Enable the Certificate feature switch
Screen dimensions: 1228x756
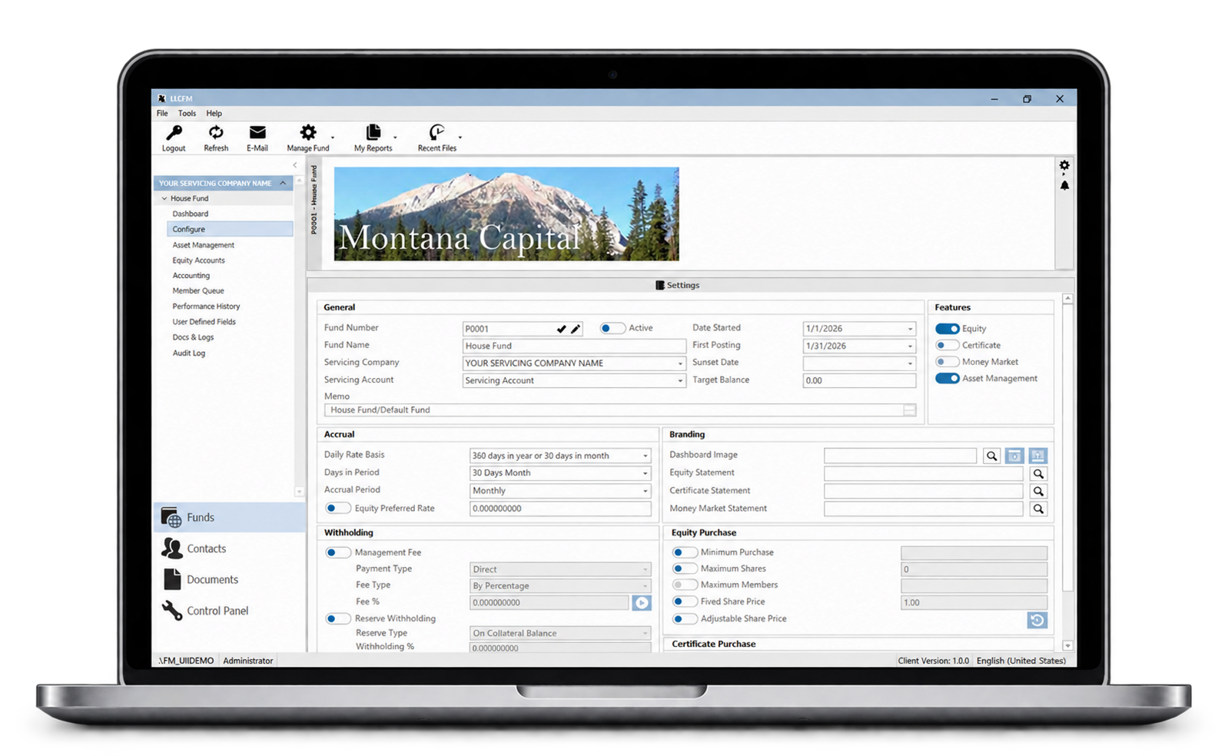[x=947, y=346]
